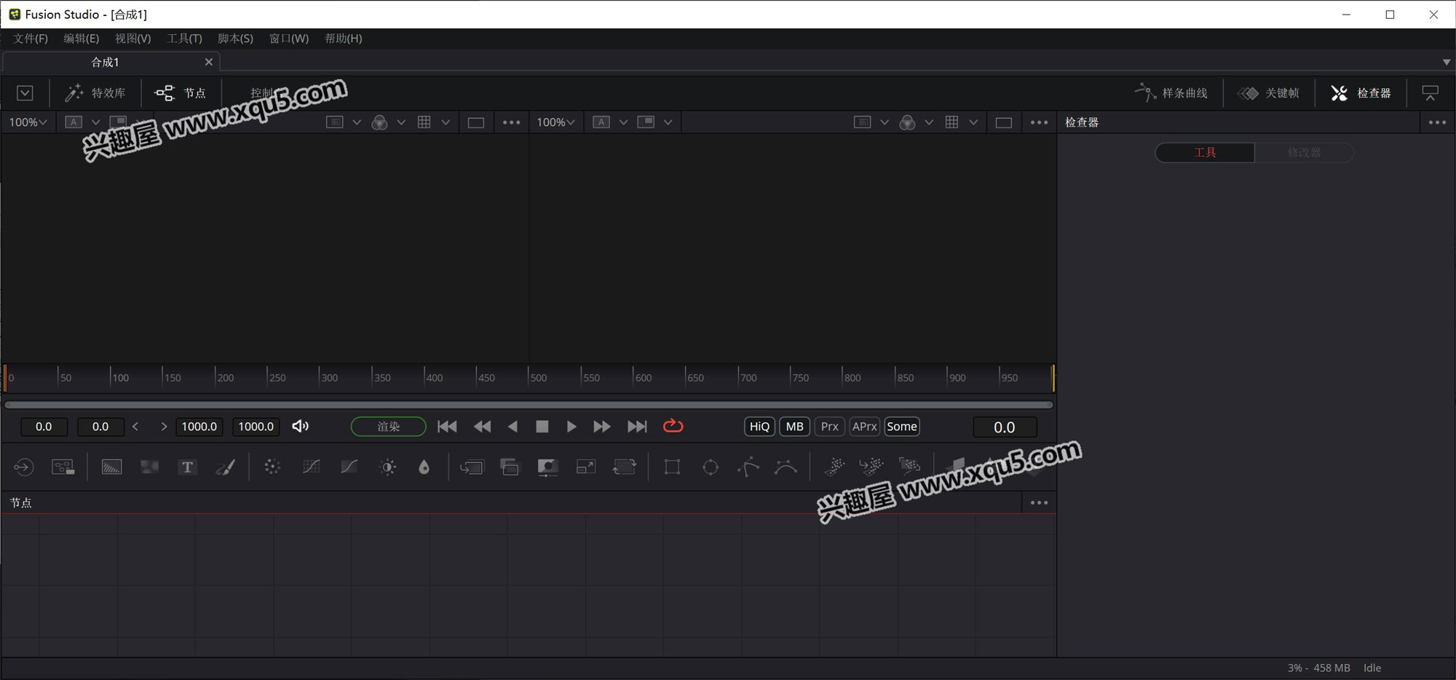Viewport: 1456px width, 680px height.
Task: Add the pRender particle tool
Action: (x=909, y=467)
